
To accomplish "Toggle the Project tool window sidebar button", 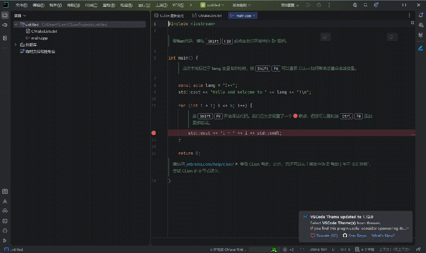I will [x=5, y=15].
